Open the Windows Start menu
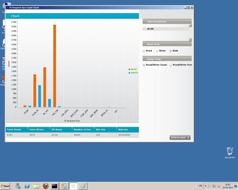This screenshot has width=238, height=190. click(5, 186)
